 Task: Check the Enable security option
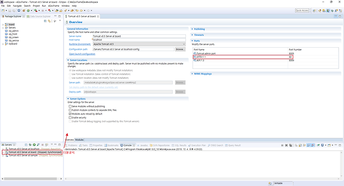pos(70,118)
